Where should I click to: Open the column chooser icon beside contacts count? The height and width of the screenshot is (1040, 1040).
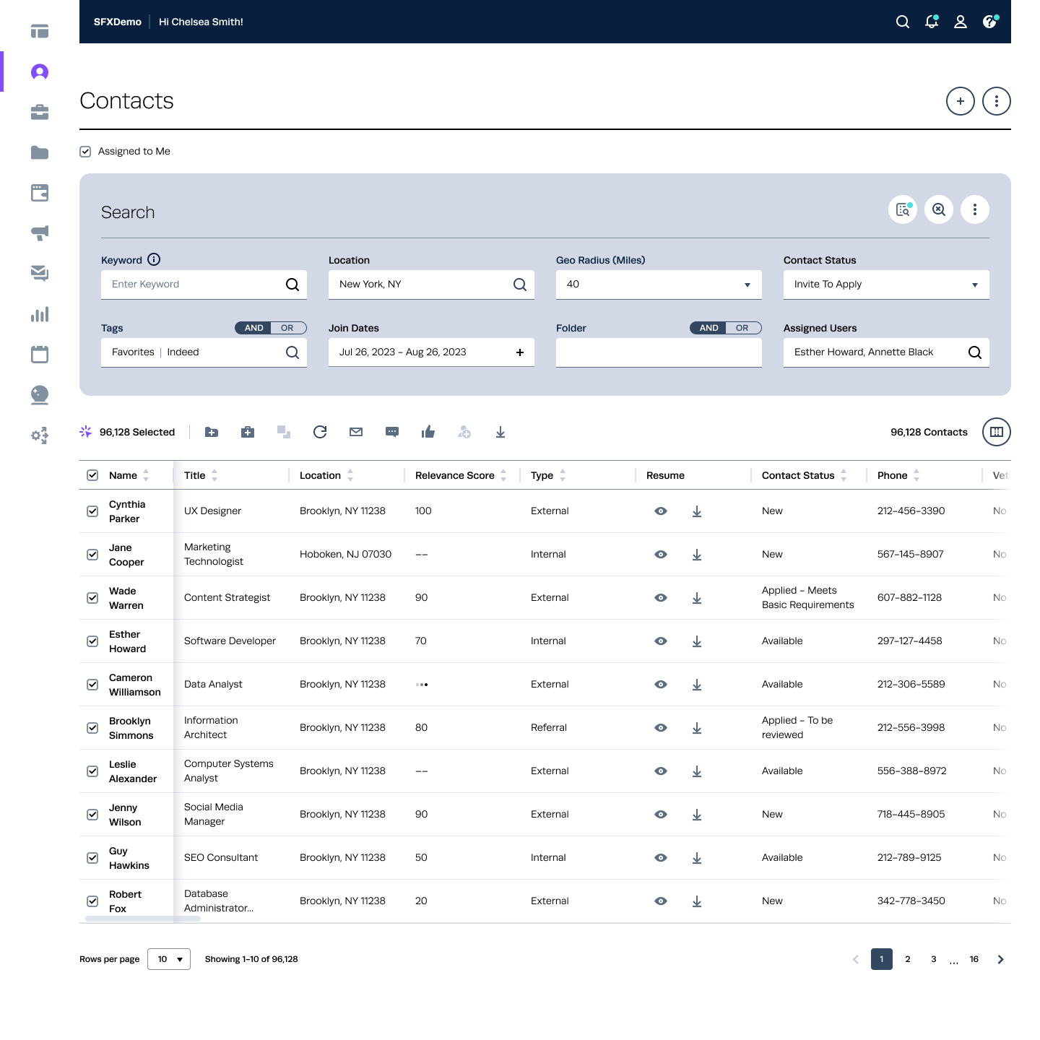997,432
